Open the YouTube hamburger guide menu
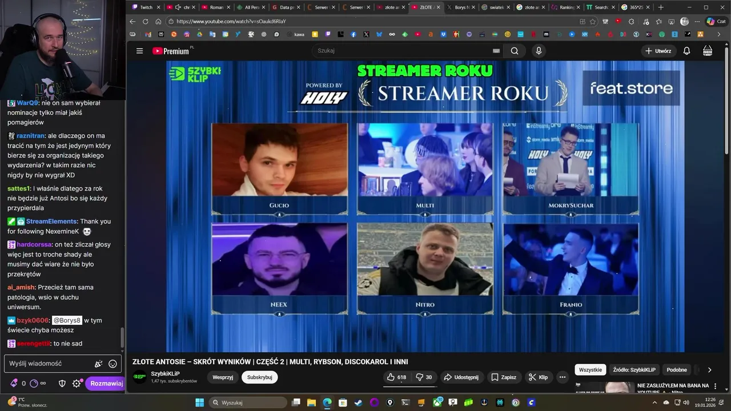Image resolution: width=731 pixels, height=411 pixels. (x=139, y=51)
